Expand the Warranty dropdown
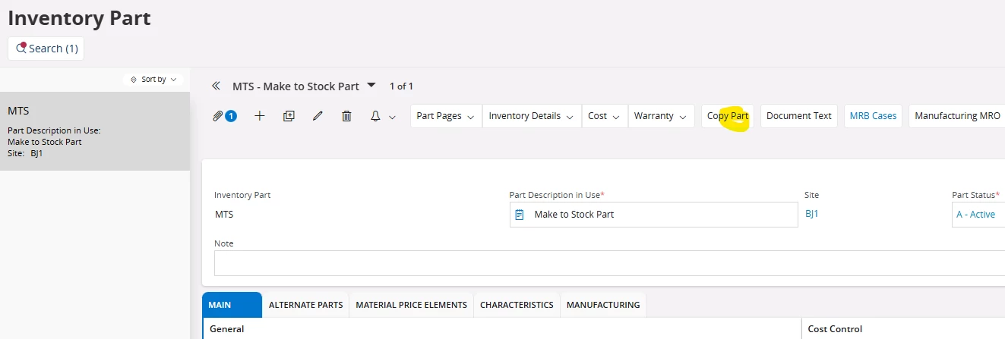 pos(661,116)
